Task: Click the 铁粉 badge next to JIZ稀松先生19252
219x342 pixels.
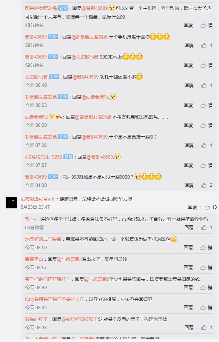Action: tap(68, 157)
